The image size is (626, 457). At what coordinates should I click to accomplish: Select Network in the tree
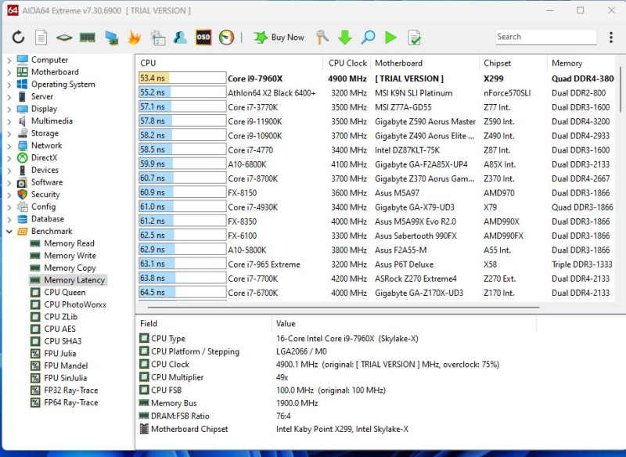47,146
